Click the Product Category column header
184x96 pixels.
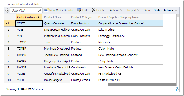pos(83,17)
